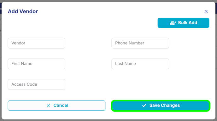The width and height of the screenshot is (217, 121).
Task: Click the Vendor placeholder text
Action: (x=18, y=43)
